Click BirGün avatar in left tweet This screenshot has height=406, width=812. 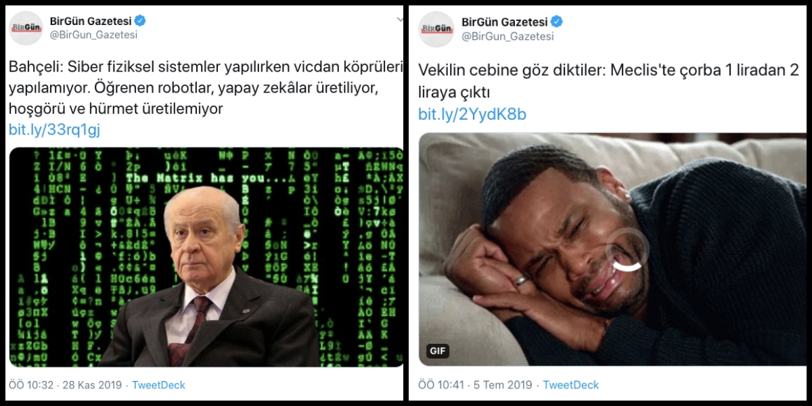pos(26,28)
